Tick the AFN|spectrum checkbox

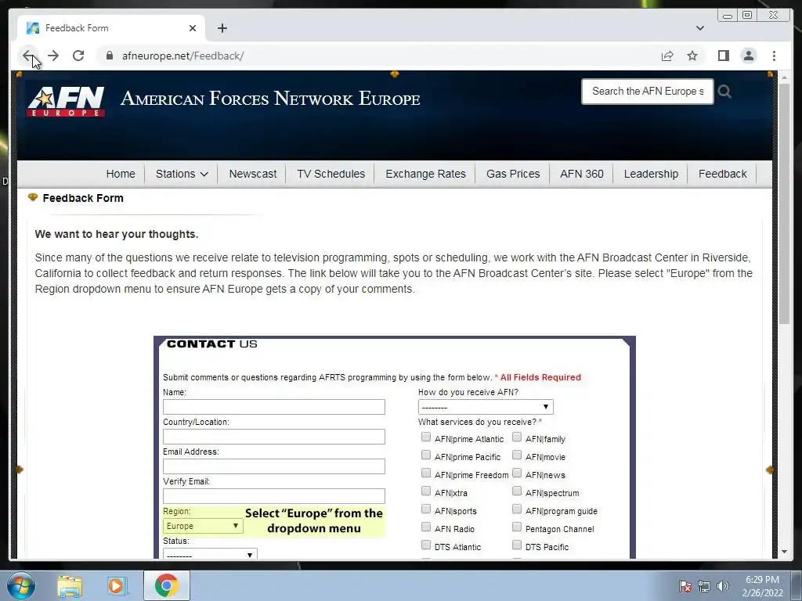tap(517, 491)
